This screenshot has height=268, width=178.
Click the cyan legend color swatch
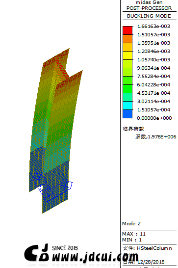click(x=127, y=106)
